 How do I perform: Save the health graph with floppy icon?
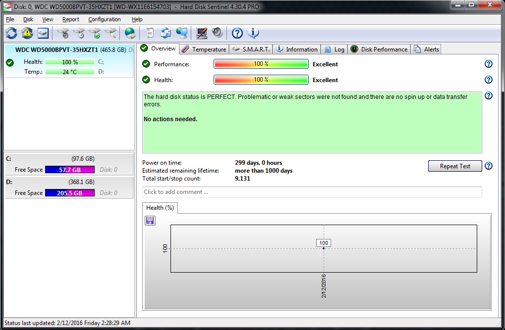pyautogui.click(x=150, y=221)
